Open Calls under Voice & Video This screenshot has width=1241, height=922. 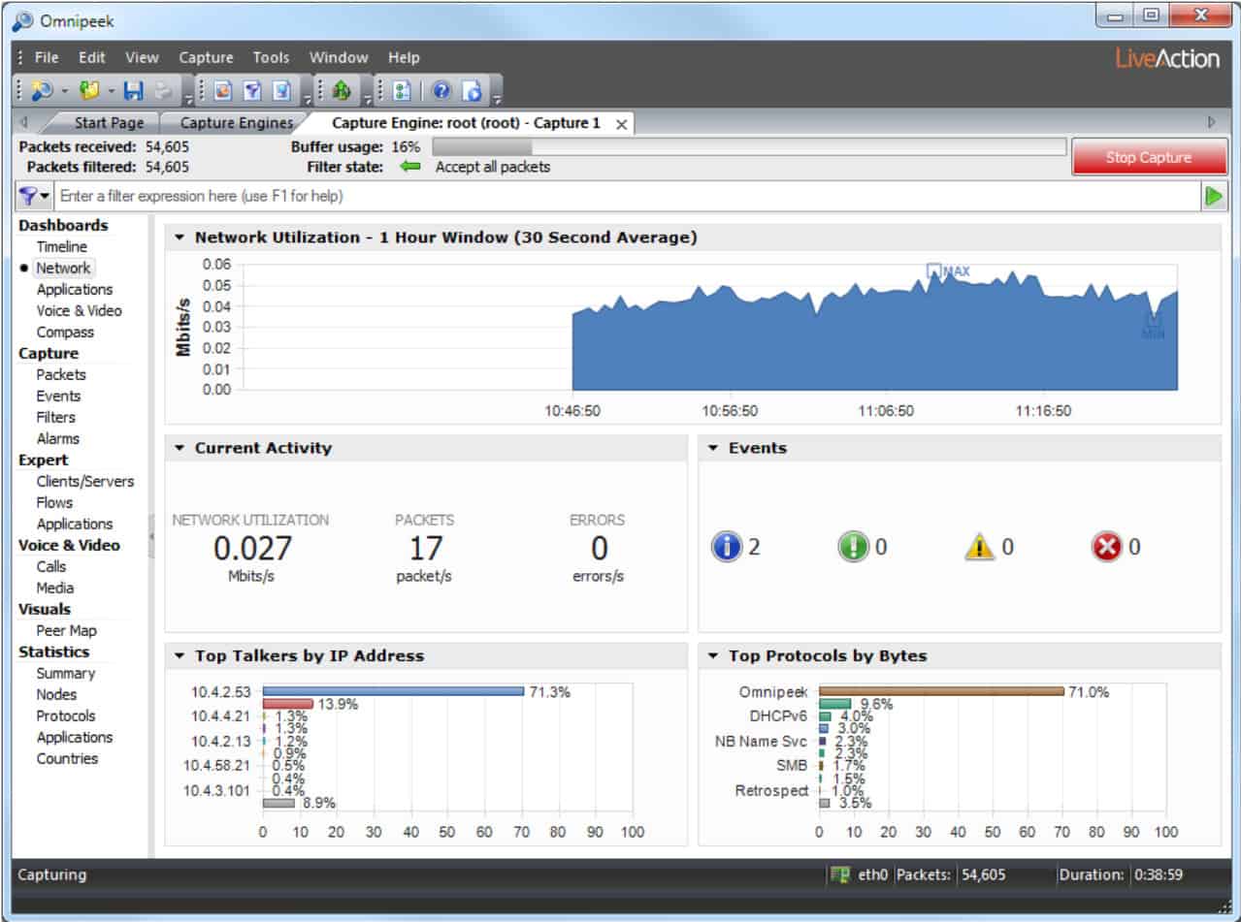51,567
